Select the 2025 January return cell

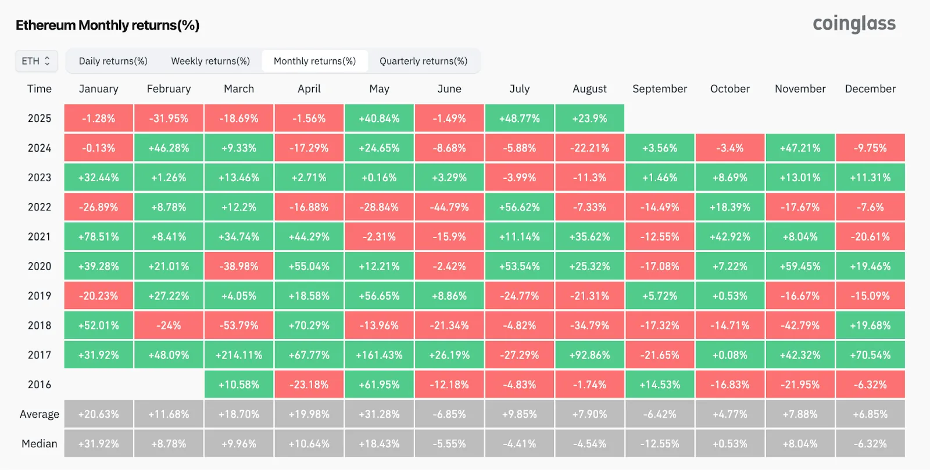98,118
